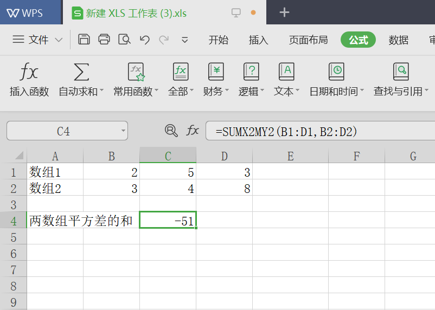This screenshot has height=310, width=435.
Task: Click the presentation screen icon on file tab
Action: pos(236,13)
